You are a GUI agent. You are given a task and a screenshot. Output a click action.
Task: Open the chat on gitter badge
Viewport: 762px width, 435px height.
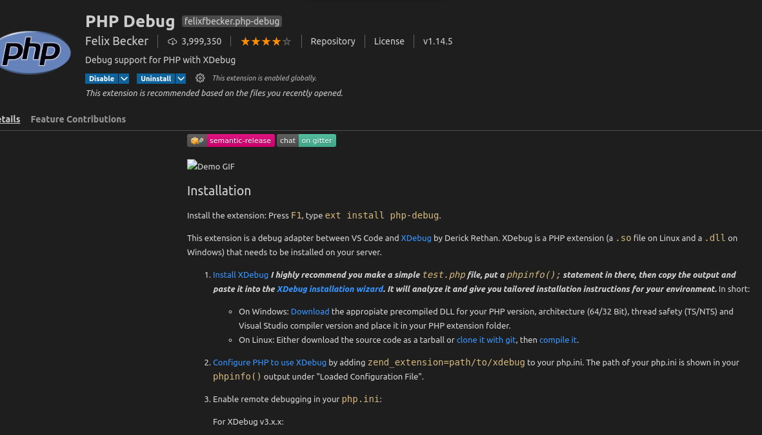pyautogui.click(x=306, y=140)
